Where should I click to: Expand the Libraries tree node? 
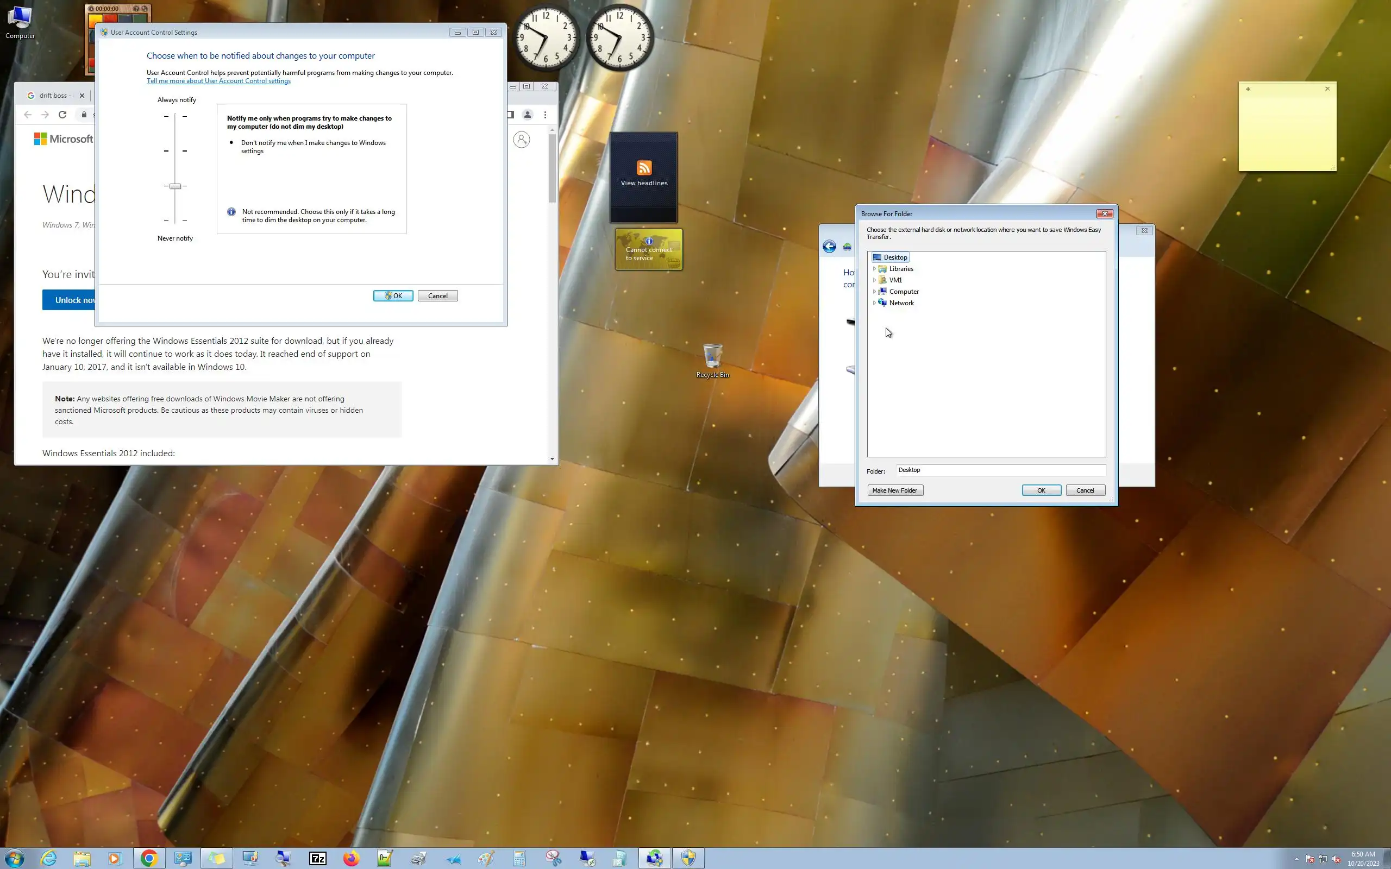pyautogui.click(x=874, y=269)
